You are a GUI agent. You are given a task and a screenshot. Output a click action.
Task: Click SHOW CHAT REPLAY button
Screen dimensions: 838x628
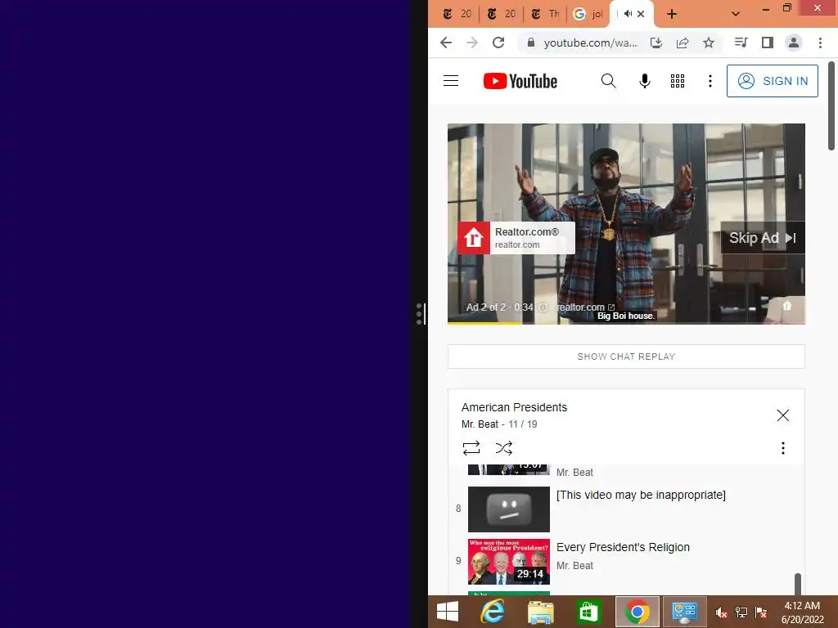coord(626,357)
